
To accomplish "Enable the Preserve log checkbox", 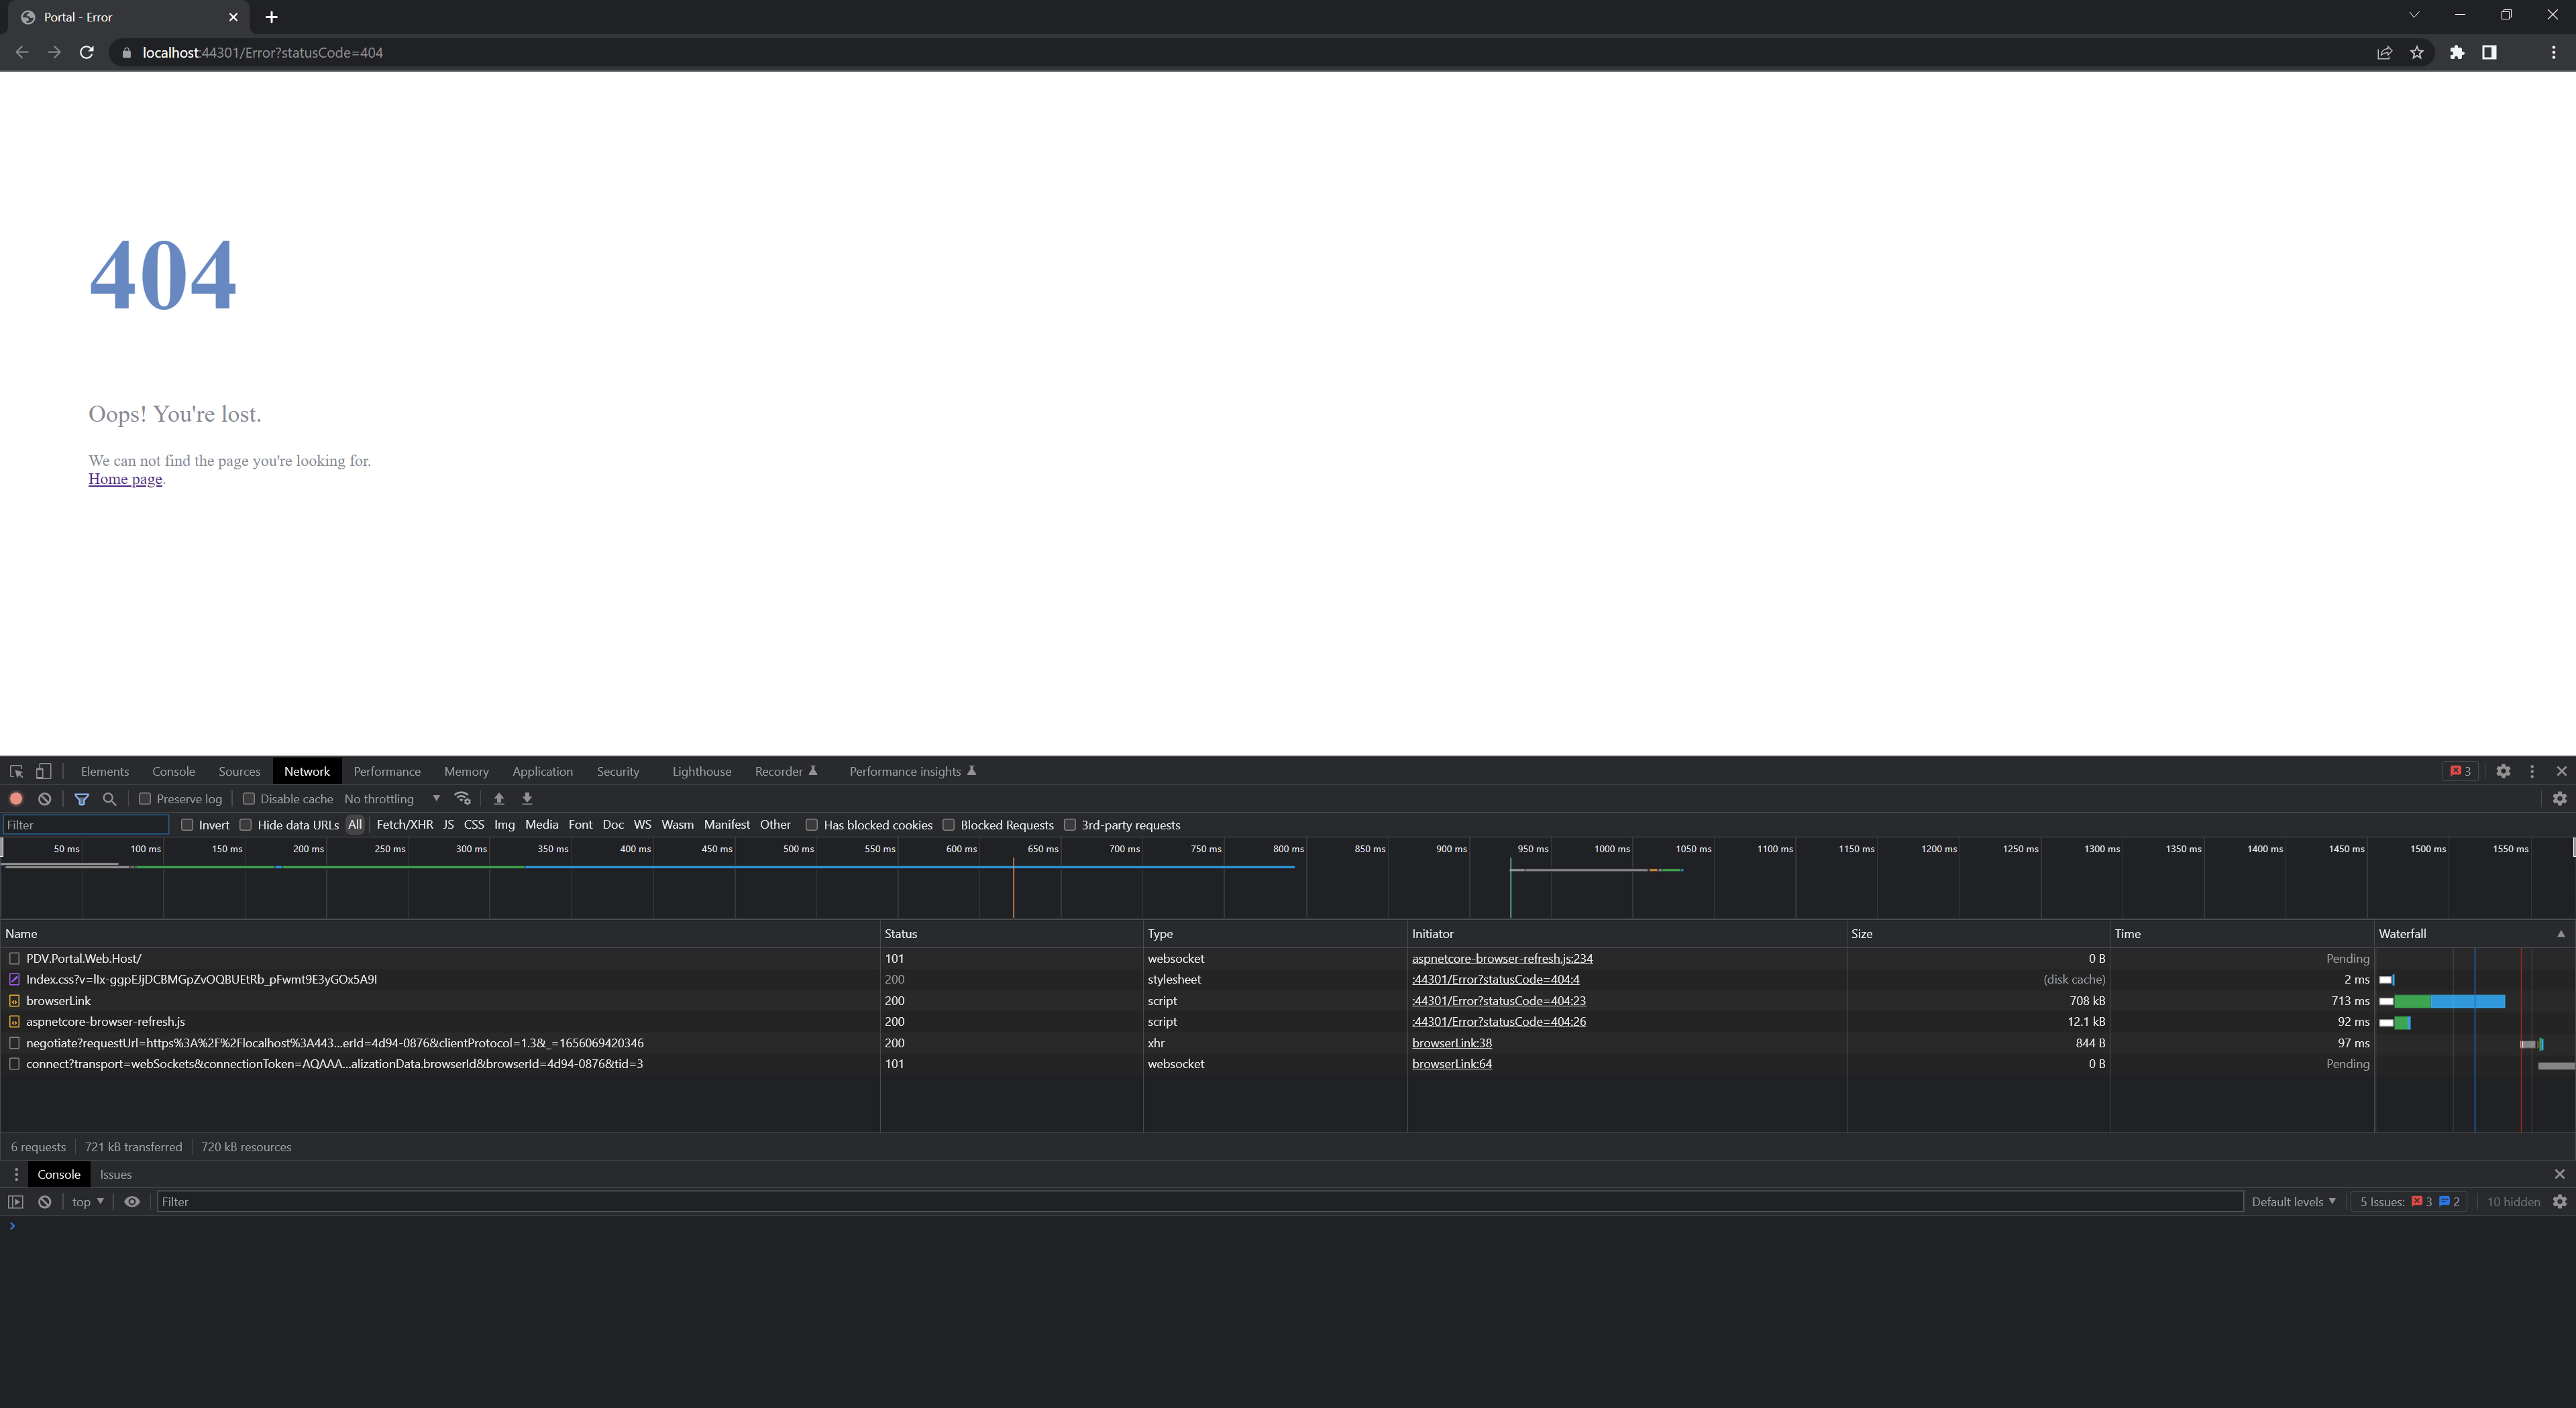I will [x=145, y=799].
